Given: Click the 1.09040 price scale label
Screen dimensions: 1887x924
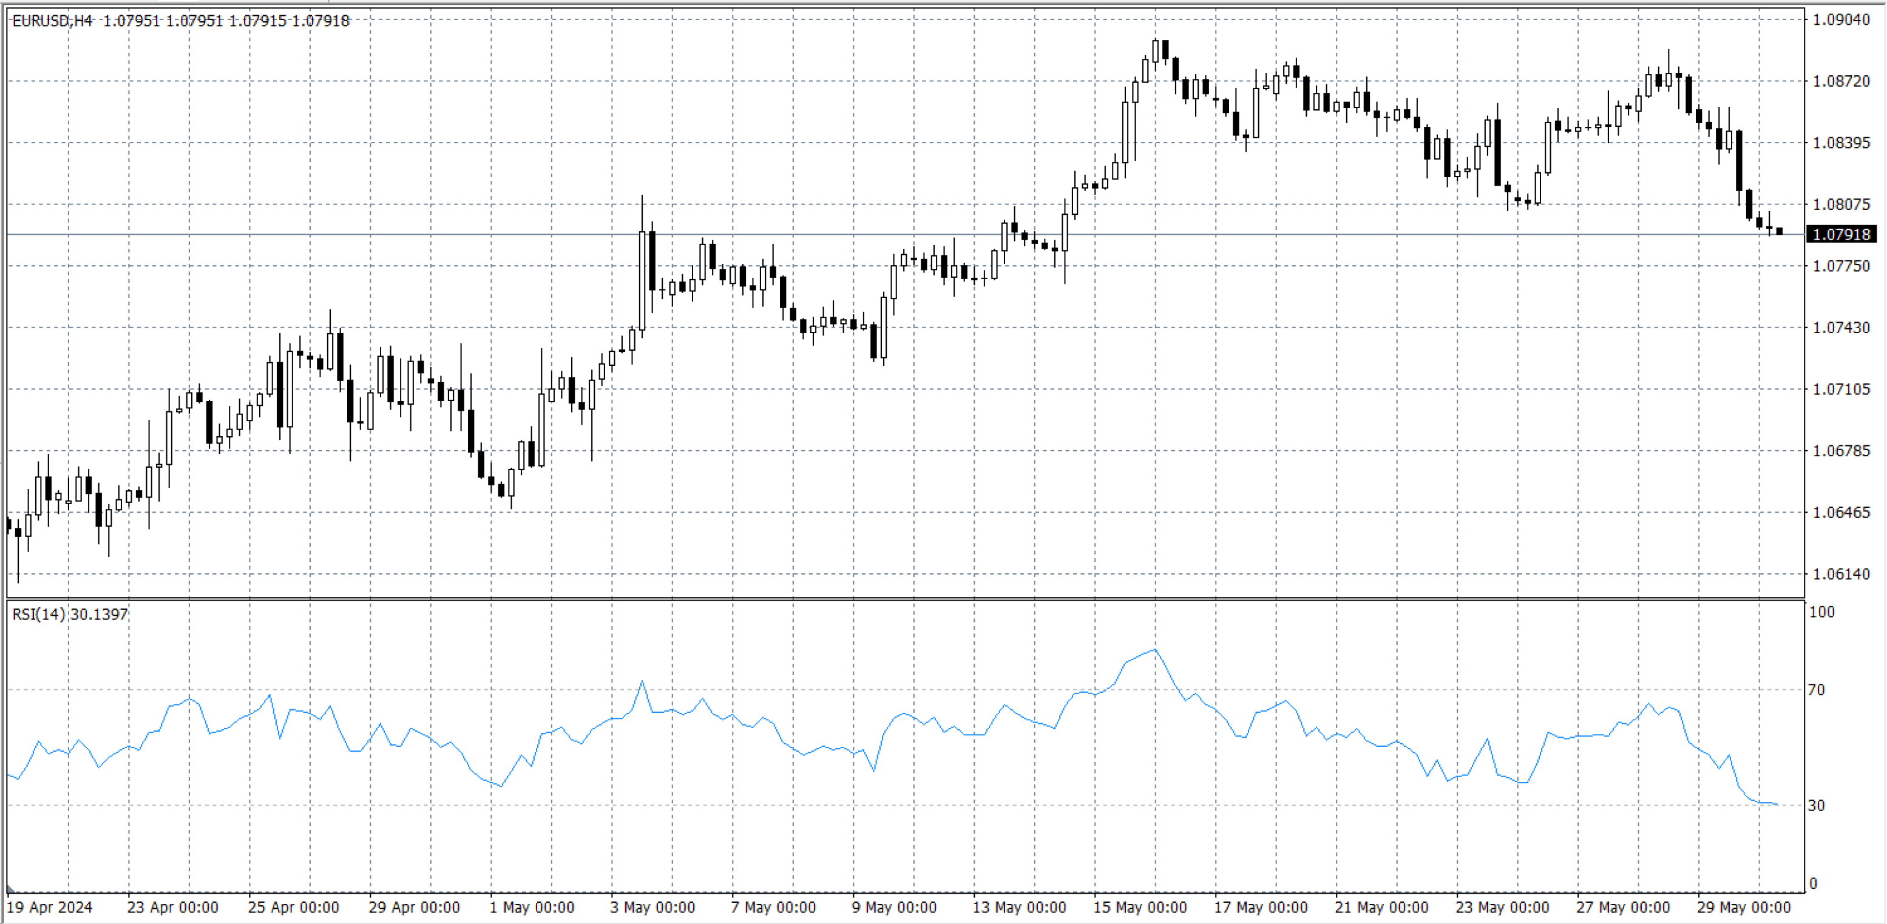Looking at the screenshot, I should click(x=1841, y=19).
